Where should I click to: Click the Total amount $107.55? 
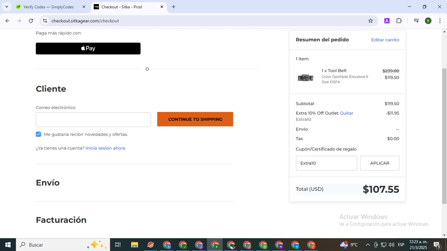click(381, 189)
